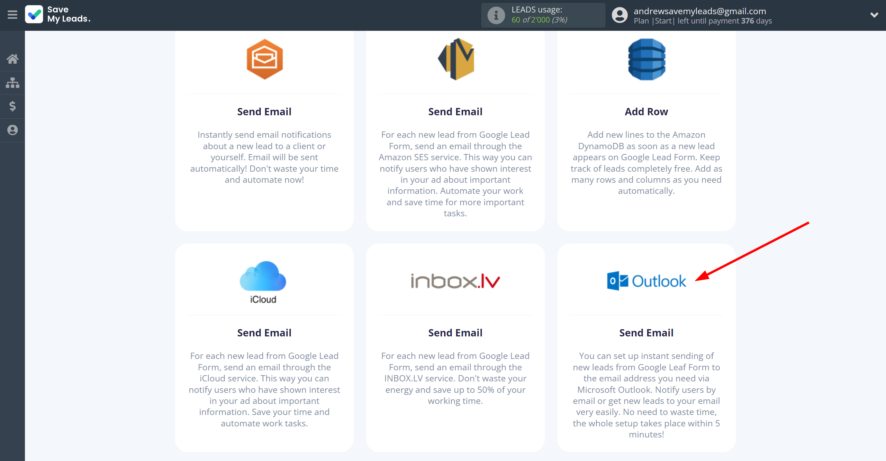This screenshot has width=886, height=461.
Task: Click the iCloud card description text
Action: click(x=264, y=390)
